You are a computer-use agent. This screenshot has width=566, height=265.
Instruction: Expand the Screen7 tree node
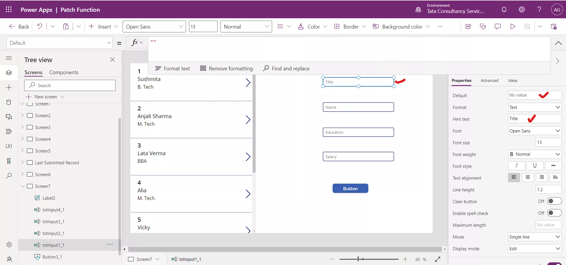tap(23, 186)
